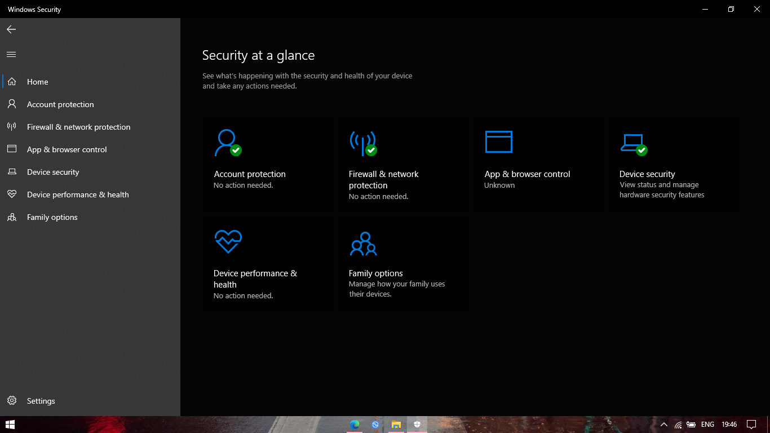Viewport: 770px width, 433px height.
Task: Click the Device performance & health heart icon
Action: click(x=228, y=241)
